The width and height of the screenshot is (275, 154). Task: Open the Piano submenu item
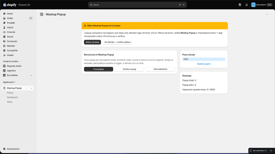click(x=10, y=102)
